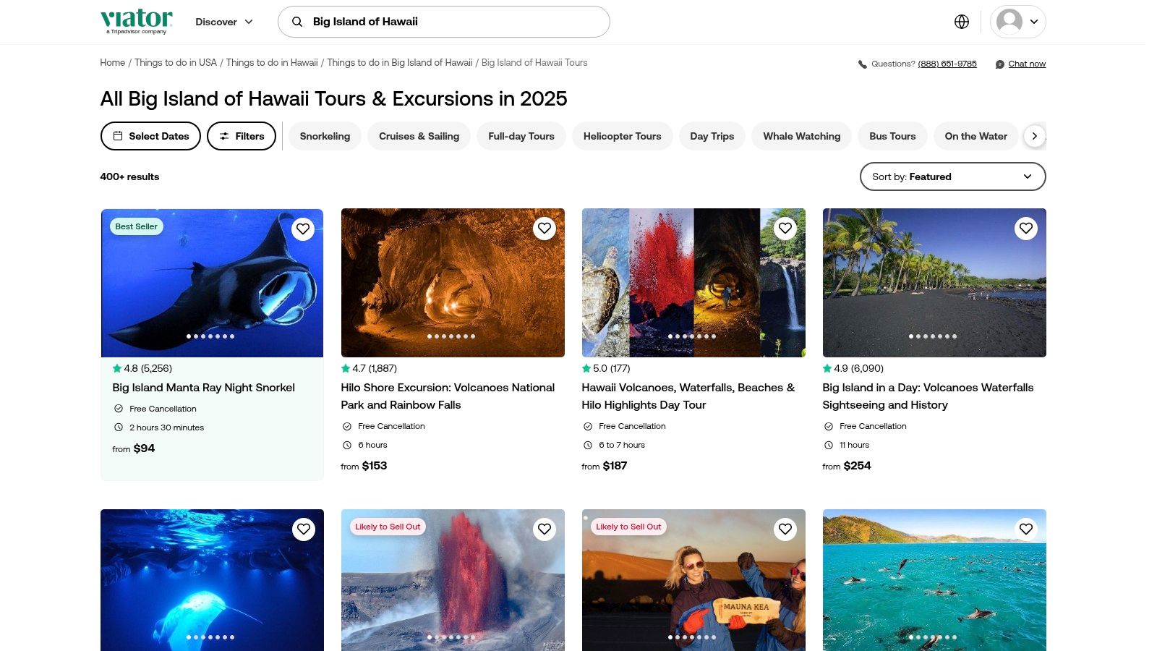
Task: Call the (888) 651-9785 phone link
Action: [947, 64]
